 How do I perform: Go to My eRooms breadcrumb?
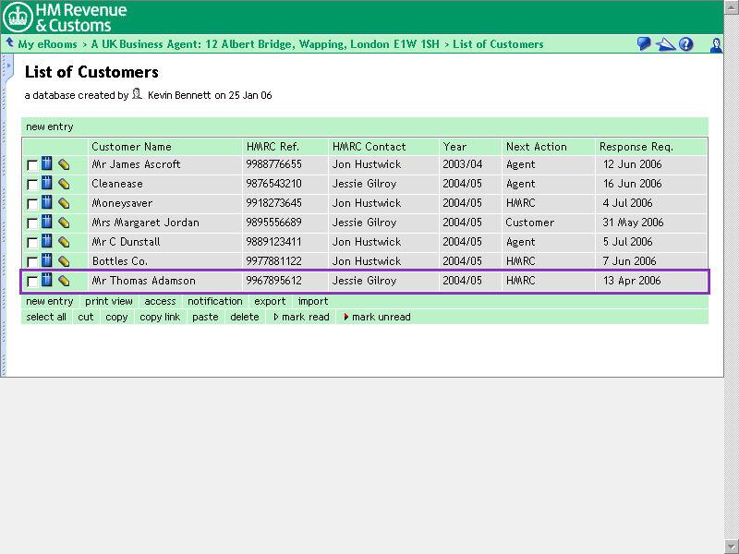[47, 44]
